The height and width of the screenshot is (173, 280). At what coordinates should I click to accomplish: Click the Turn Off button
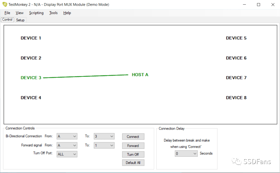[x=133, y=154]
